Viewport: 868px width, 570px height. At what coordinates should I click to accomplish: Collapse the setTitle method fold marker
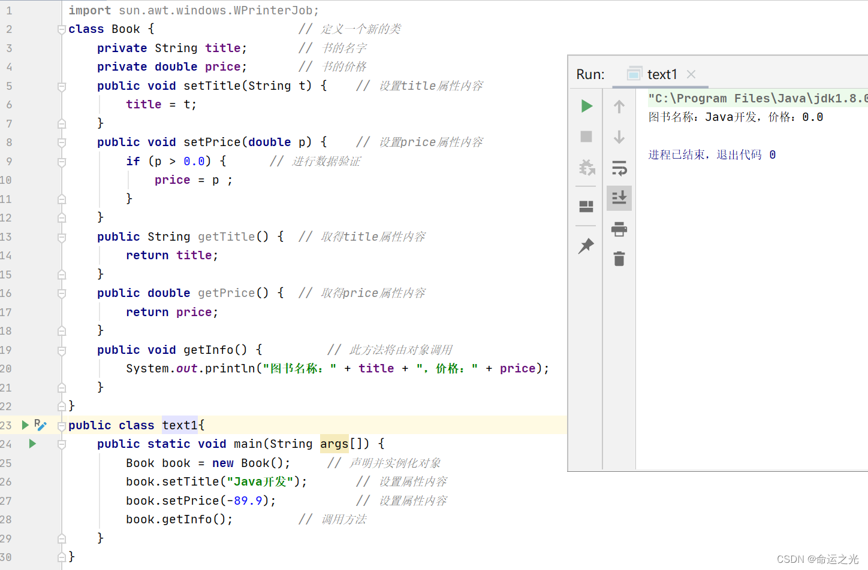[x=62, y=86]
